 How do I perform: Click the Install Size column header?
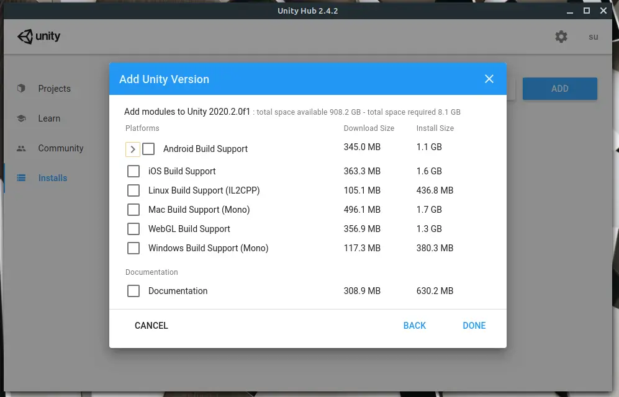click(435, 128)
